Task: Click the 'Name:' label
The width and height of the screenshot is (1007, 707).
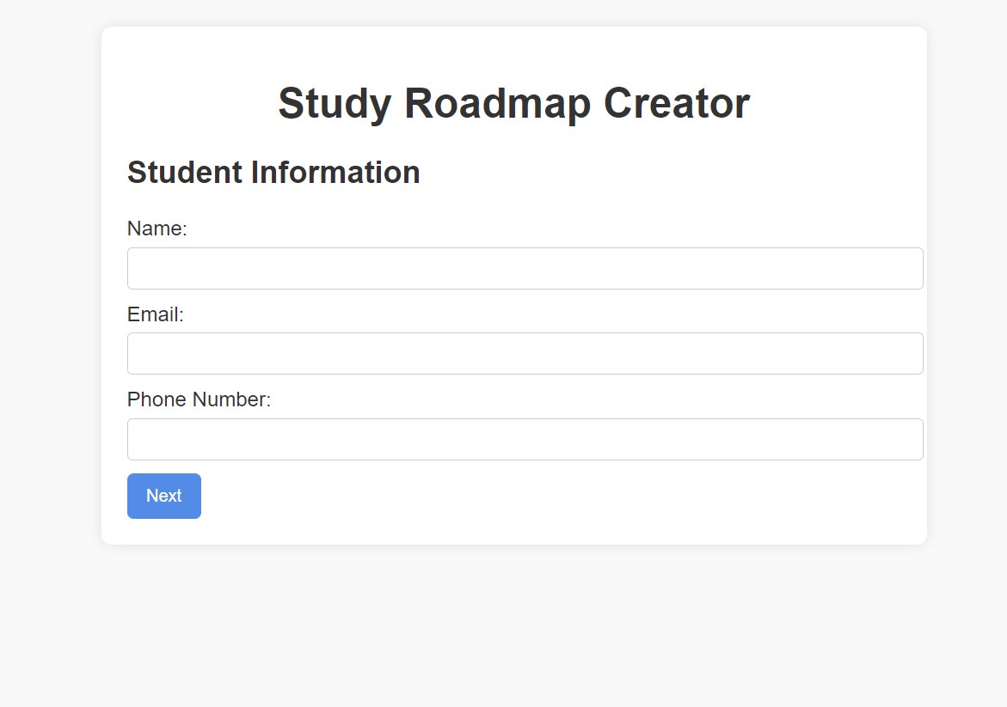Action: (157, 229)
